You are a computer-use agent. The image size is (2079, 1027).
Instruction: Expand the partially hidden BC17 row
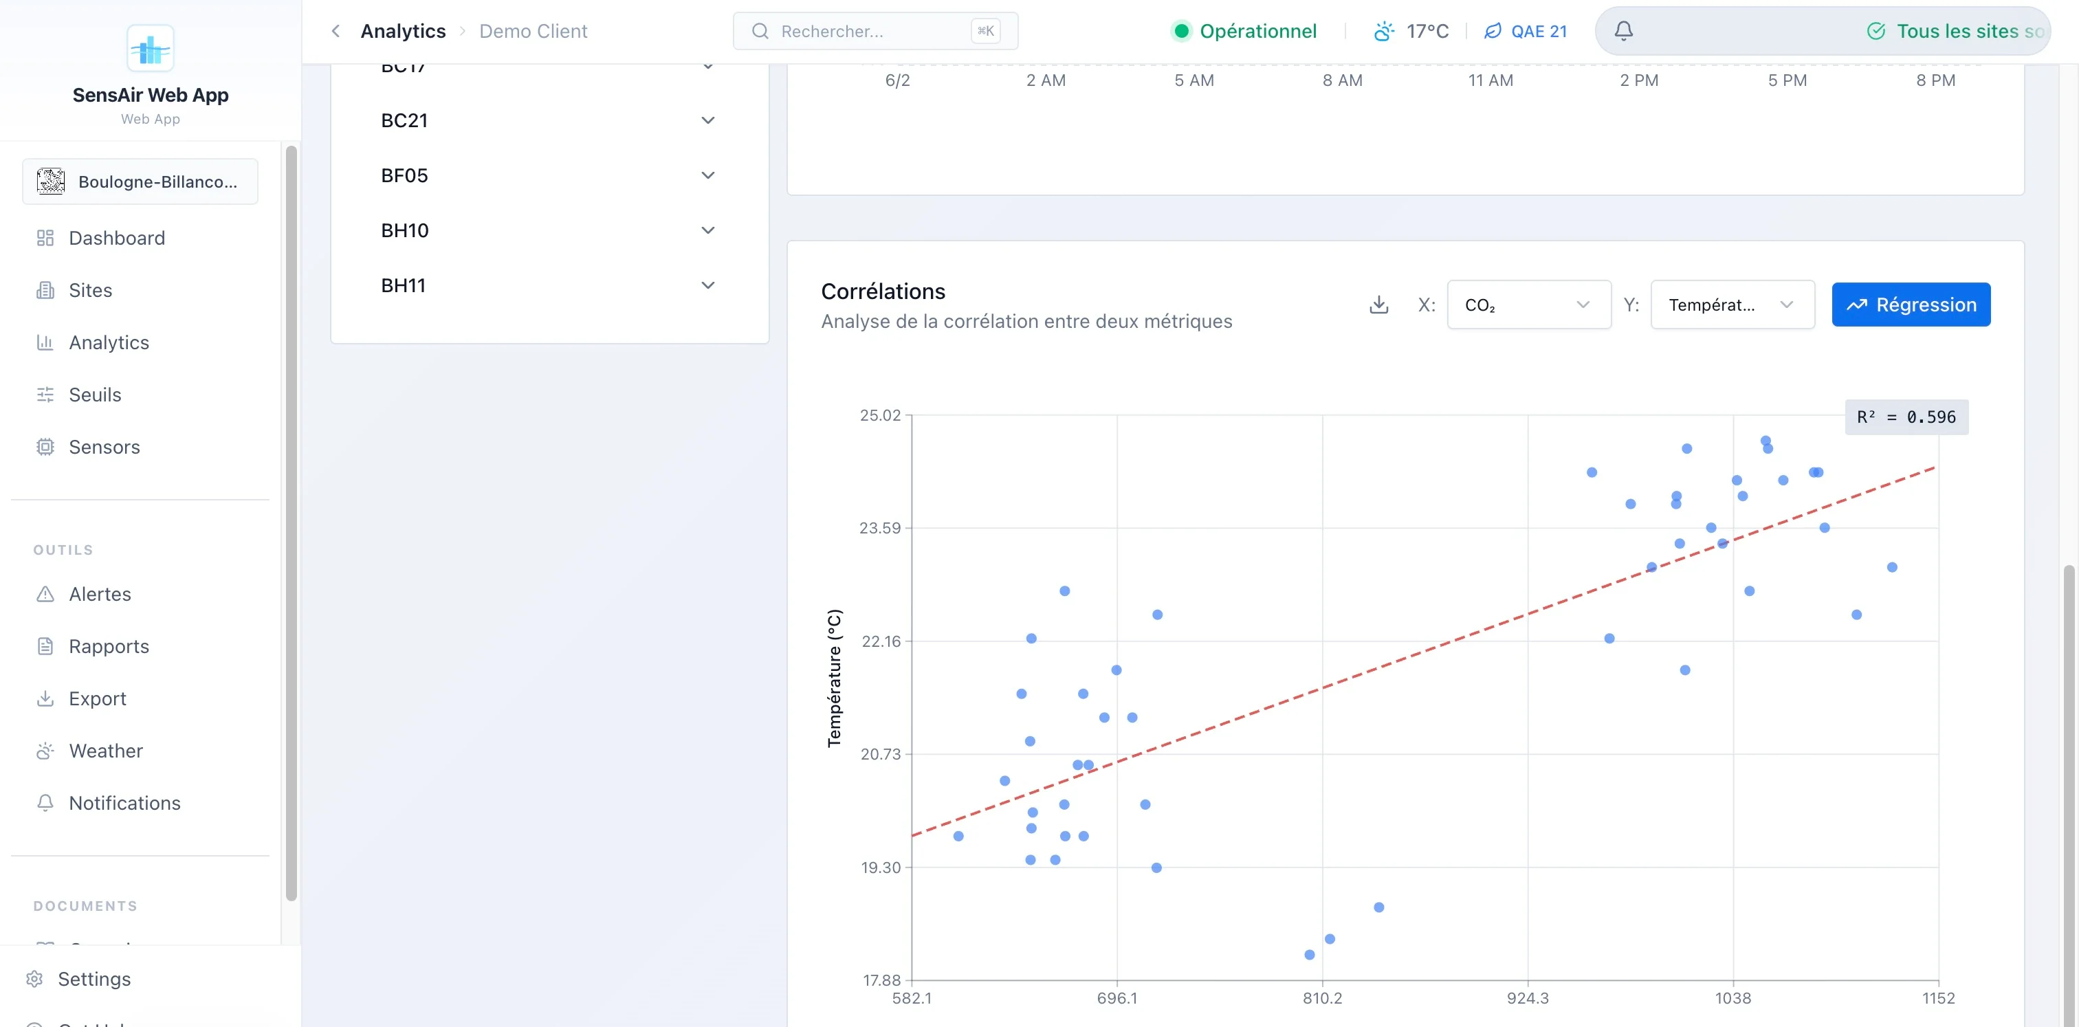pyautogui.click(x=548, y=68)
